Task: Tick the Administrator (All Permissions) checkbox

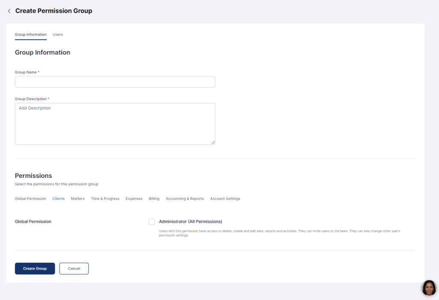Action: pos(152,222)
